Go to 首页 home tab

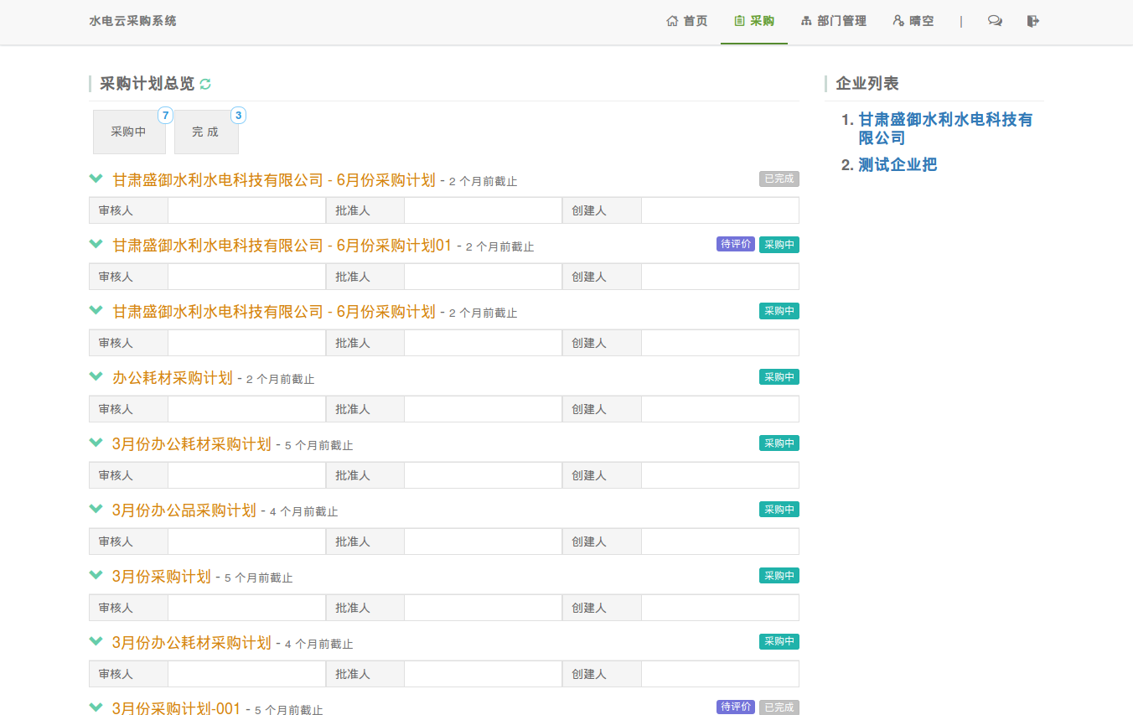tap(687, 21)
